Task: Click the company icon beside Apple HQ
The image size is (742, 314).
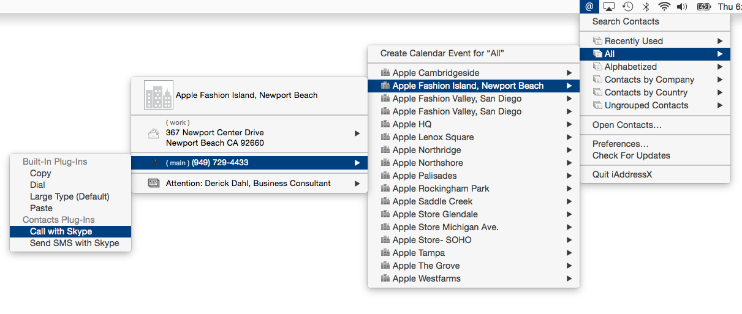Action: click(x=385, y=124)
